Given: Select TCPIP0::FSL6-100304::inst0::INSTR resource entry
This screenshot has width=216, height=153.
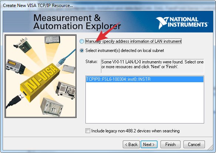Looking at the screenshot, I should tap(145, 79).
